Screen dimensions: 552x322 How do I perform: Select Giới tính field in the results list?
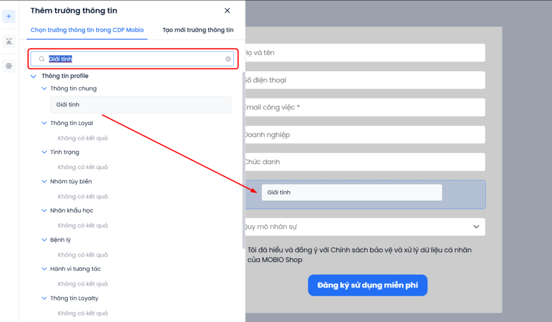[x=140, y=105]
